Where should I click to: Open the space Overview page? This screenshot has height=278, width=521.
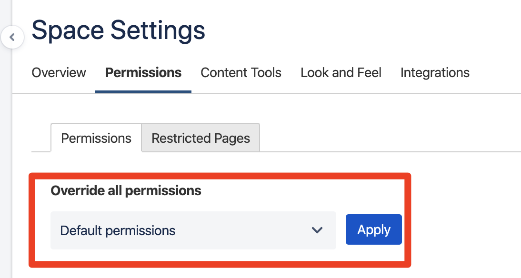click(x=58, y=72)
